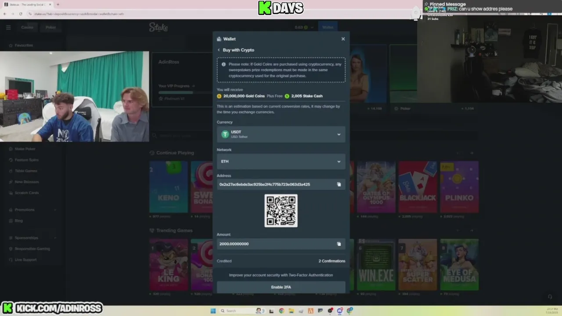Viewport: 562px width, 316px height.
Task: Open the Super Scatter game tile
Action: coord(418,265)
